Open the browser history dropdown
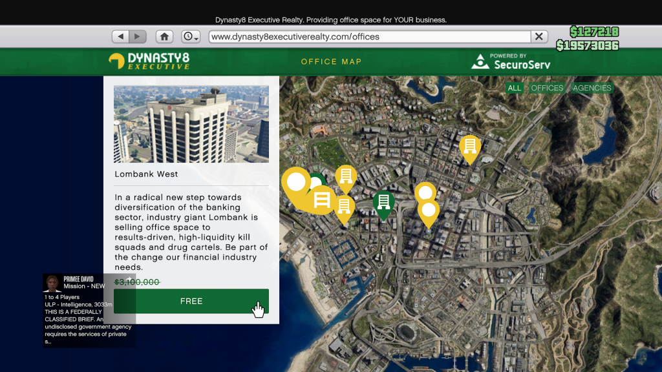662x372 pixels. coord(191,37)
